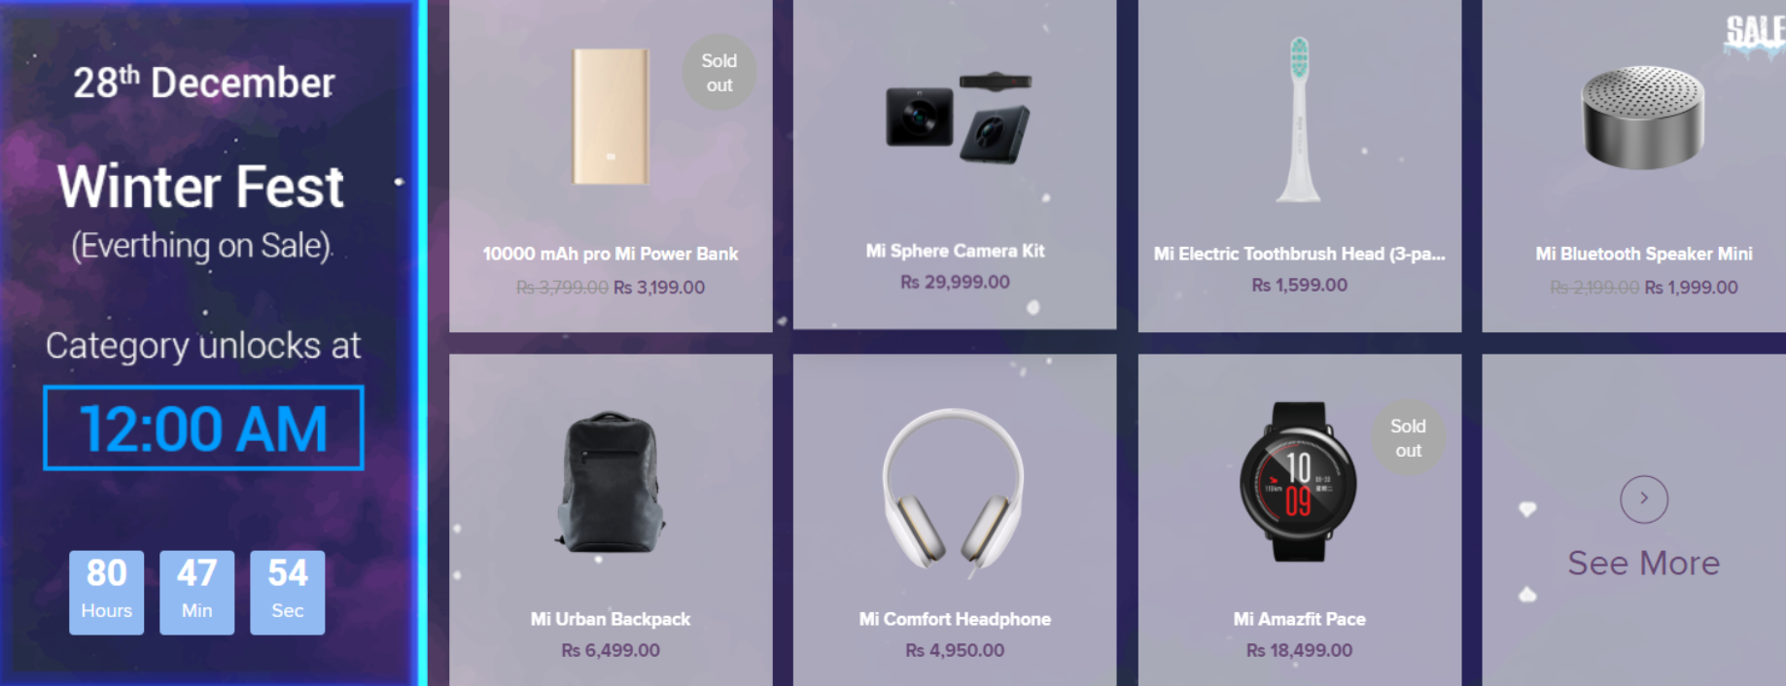Open the Mi Urban Backpack image
1786x686 pixels.
610,482
